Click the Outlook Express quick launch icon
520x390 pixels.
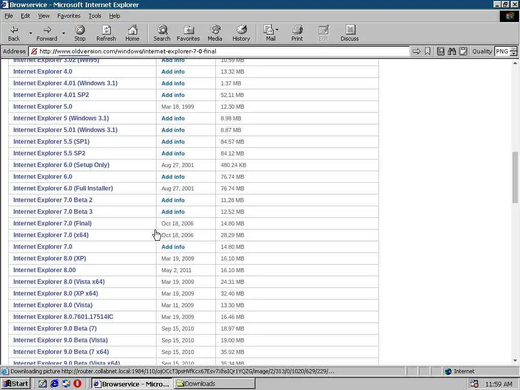(x=66, y=384)
